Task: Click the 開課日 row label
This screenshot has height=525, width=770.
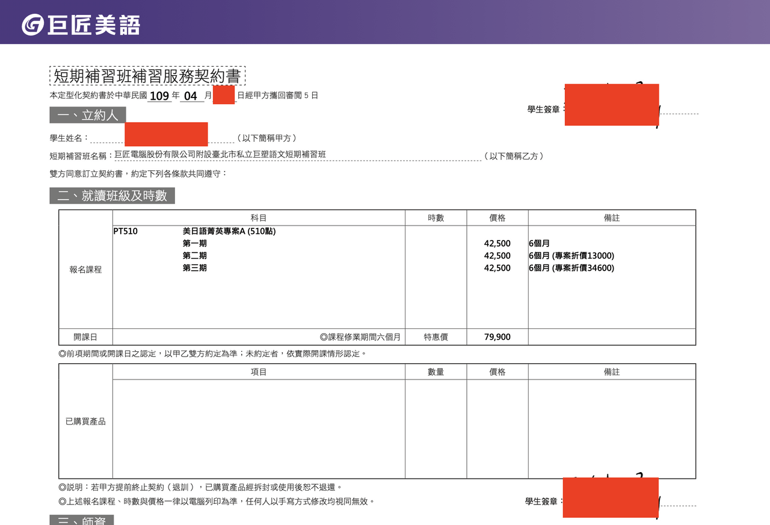Action: [x=85, y=337]
